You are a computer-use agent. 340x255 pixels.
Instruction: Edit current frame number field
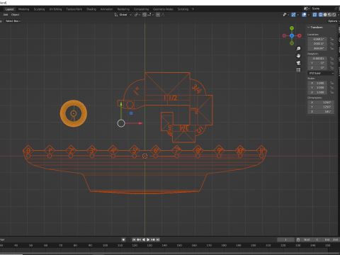pyautogui.click(x=285, y=239)
